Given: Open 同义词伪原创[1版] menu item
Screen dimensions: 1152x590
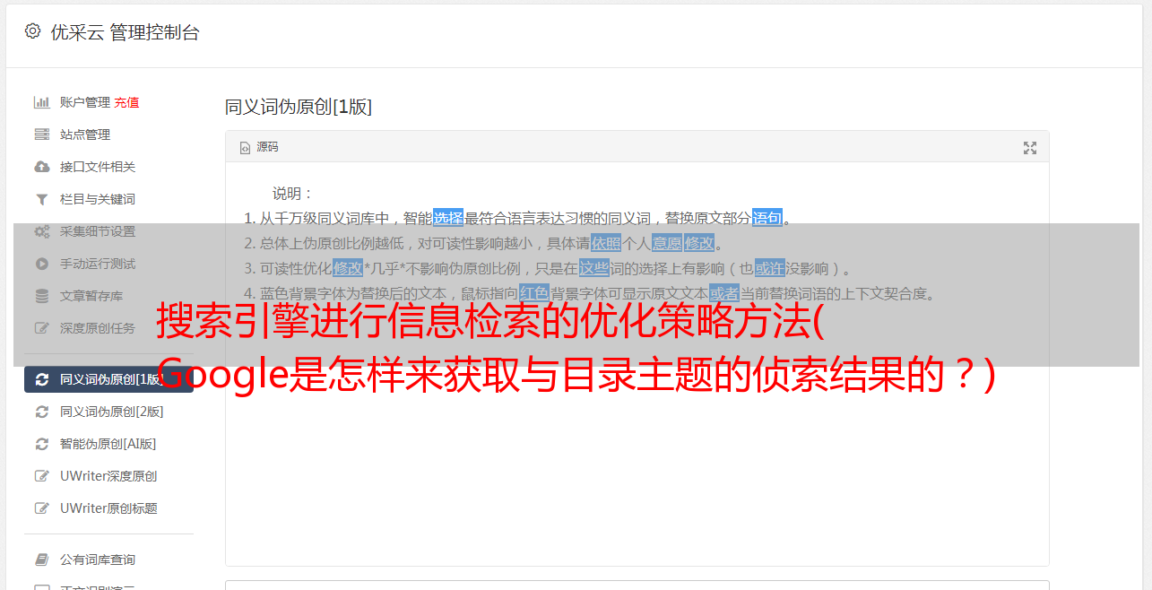Looking at the screenshot, I should point(108,379).
